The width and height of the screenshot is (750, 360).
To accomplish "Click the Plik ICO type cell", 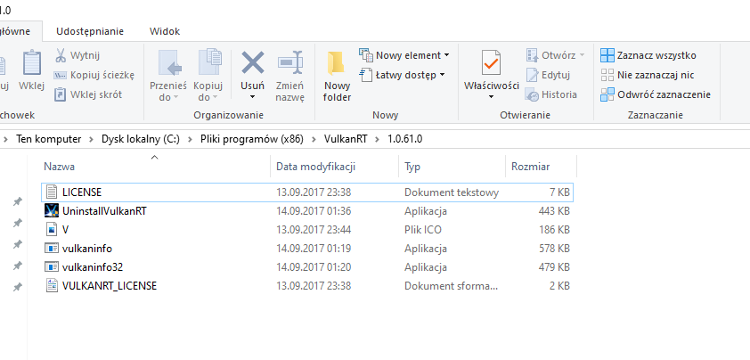I will (423, 230).
